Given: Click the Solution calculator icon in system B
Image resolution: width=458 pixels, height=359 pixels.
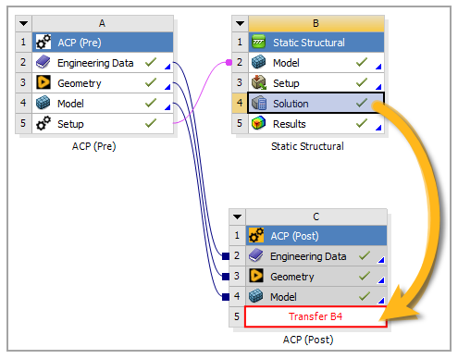Looking at the screenshot, I should tap(259, 103).
